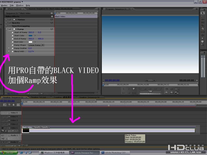Expand the Ramp Scatter property
The width and height of the screenshot is (207, 155).
point(9,48)
